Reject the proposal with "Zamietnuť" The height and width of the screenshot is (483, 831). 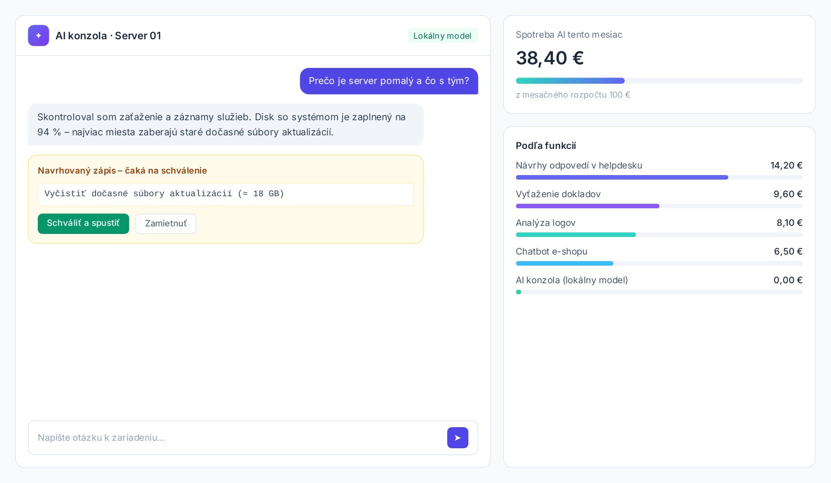click(x=166, y=223)
